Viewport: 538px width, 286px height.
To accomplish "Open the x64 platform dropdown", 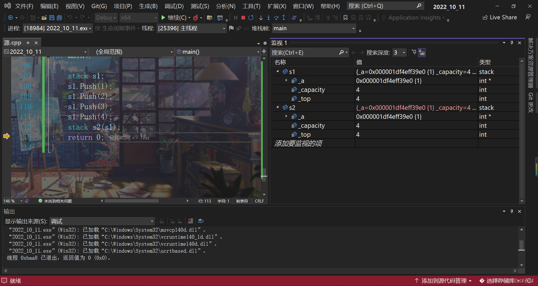I will click(139, 18).
